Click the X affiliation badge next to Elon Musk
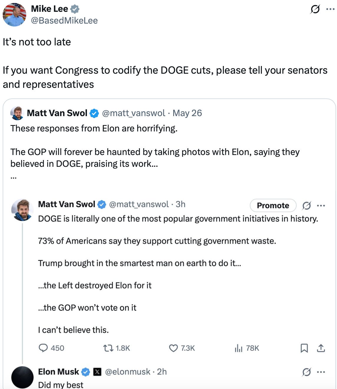The width and height of the screenshot is (337, 389). click(x=97, y=372)
